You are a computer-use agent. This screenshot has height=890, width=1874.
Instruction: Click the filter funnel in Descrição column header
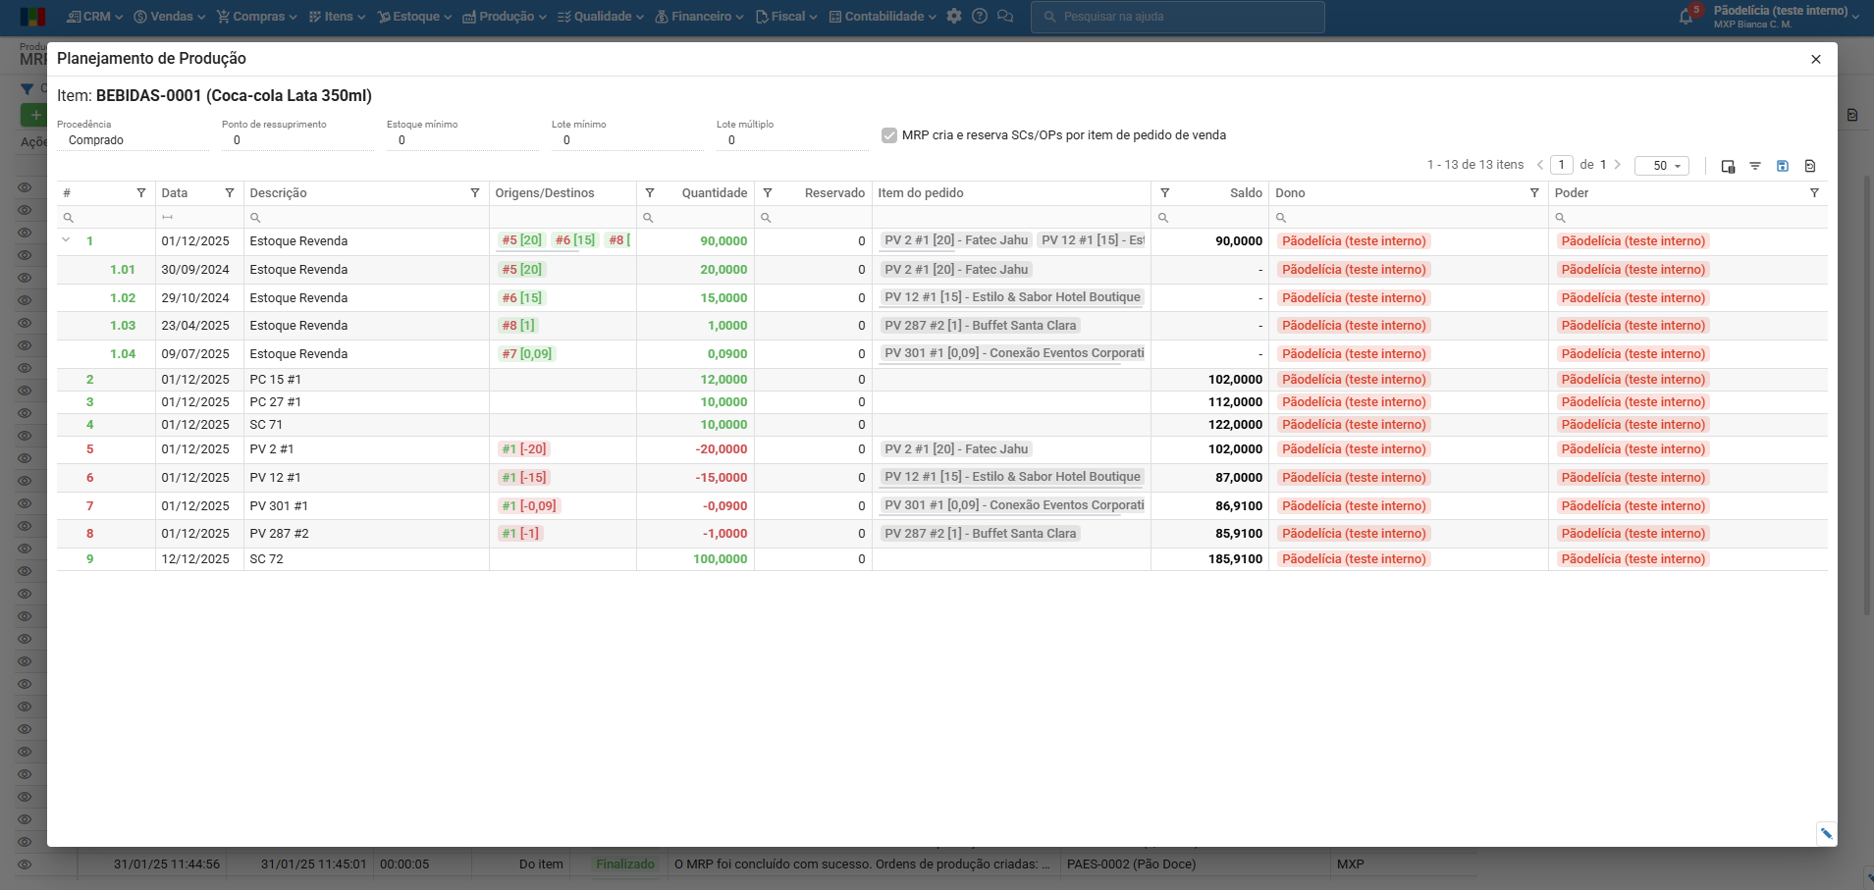point(475,193)
